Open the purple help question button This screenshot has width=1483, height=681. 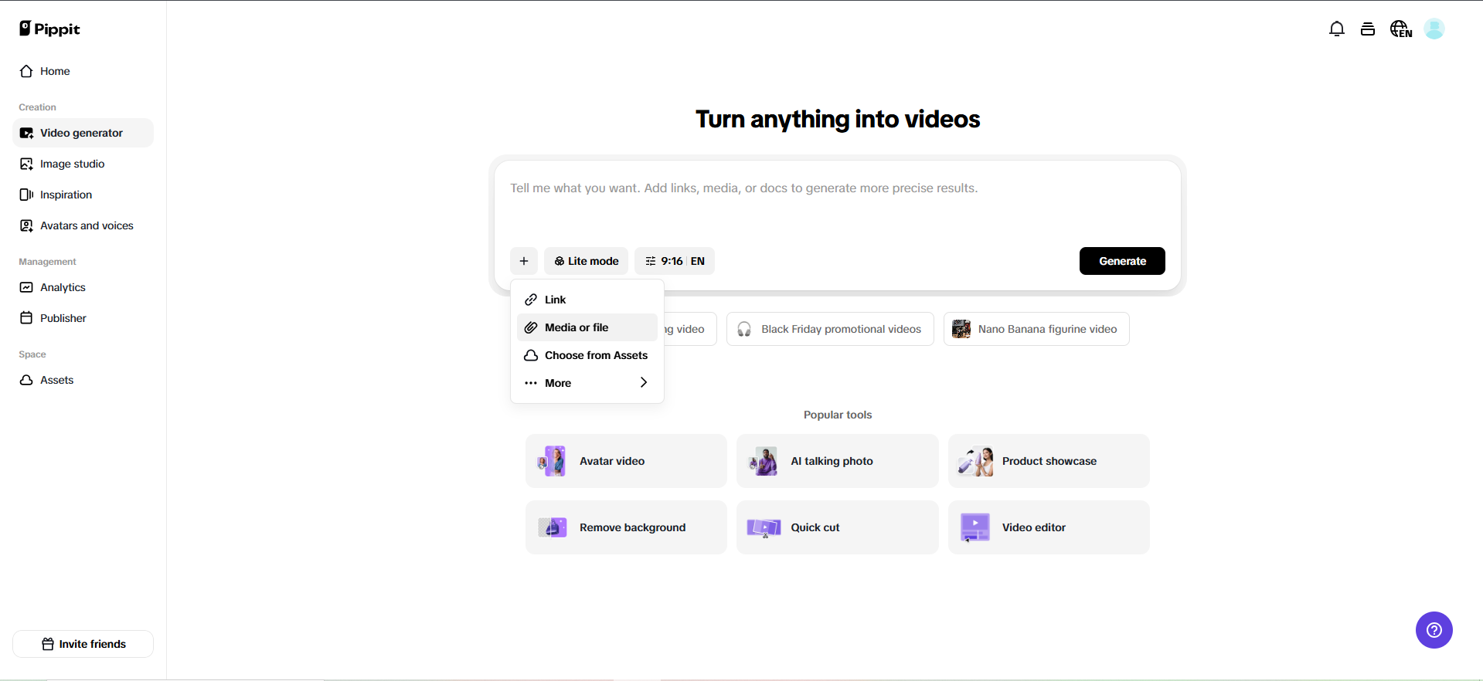[1434, 630]
